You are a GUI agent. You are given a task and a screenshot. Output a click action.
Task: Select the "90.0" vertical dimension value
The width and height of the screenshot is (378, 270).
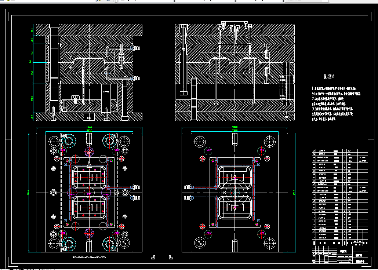click(32, 73)
